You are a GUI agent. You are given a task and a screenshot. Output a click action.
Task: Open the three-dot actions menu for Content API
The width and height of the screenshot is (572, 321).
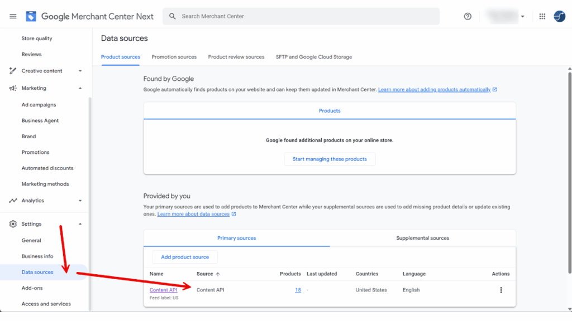[x=501, y=290]
